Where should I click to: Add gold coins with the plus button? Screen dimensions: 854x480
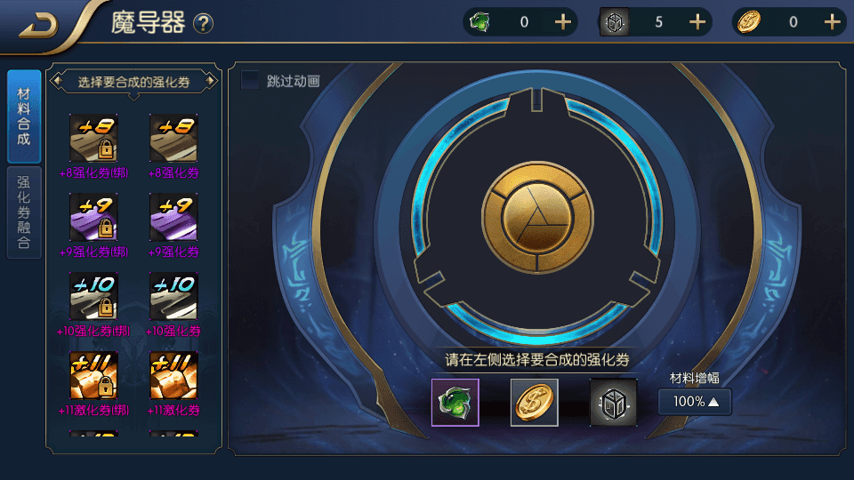click(832, 22)
